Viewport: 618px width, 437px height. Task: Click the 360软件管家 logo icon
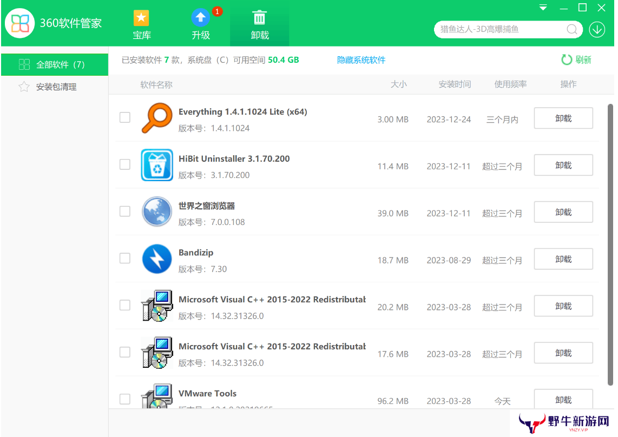pos(19,23)
